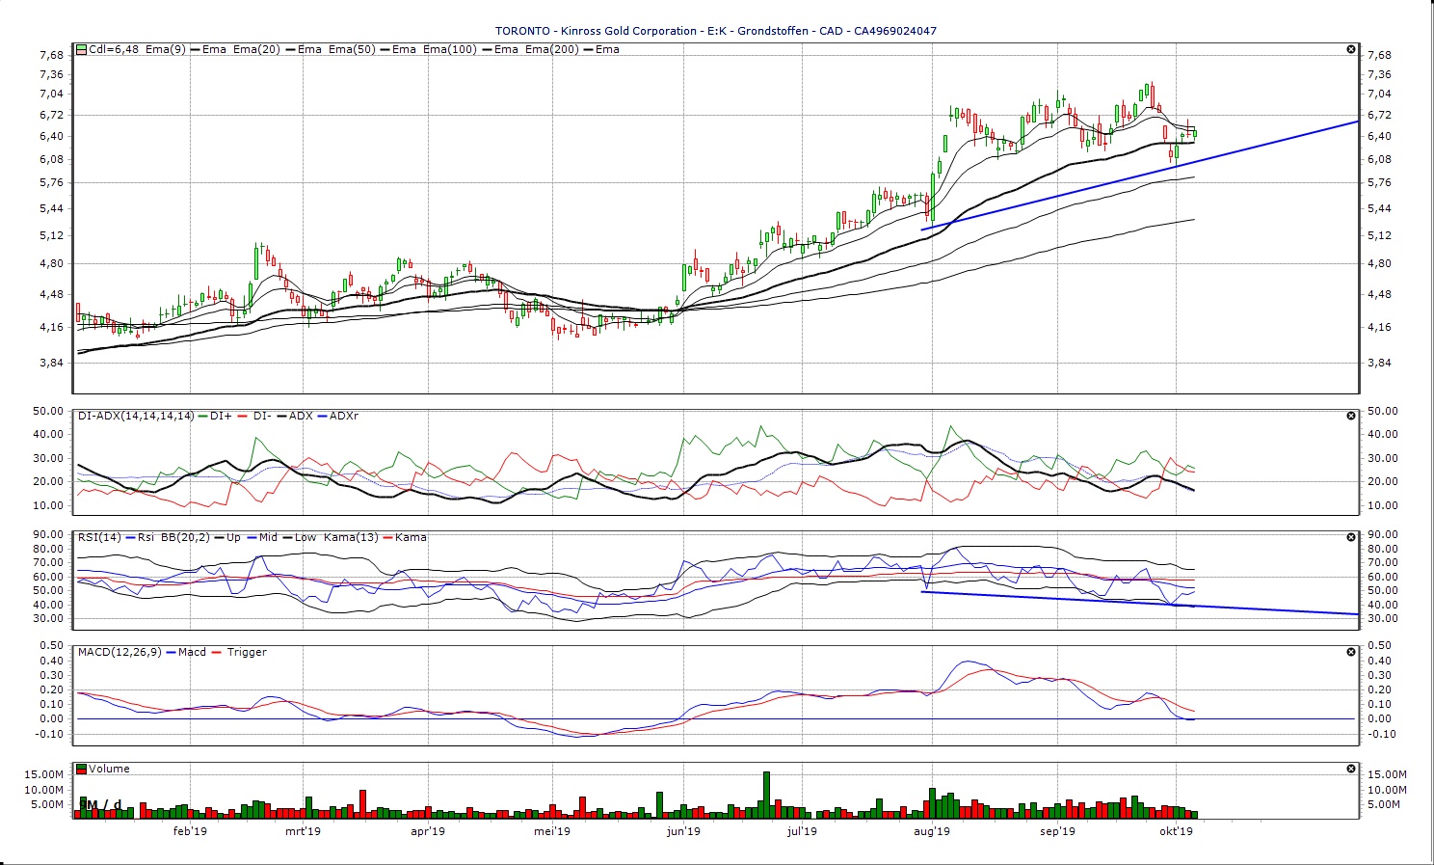Click the feb'19 date axis label
1434x865 pixels.
(190, 830)
